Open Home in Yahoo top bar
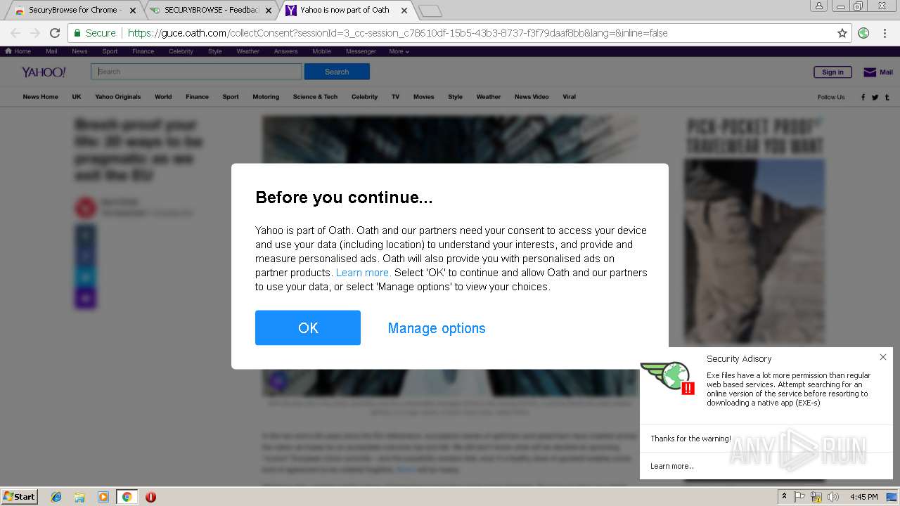The width and height of the screenshot is (900, 506). tap(18, 51)
